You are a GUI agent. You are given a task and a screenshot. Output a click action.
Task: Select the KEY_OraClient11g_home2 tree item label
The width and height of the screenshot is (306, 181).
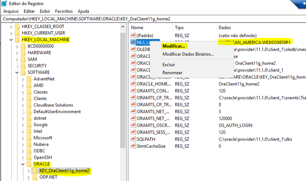pyautogui.click(x=64, y=170)
